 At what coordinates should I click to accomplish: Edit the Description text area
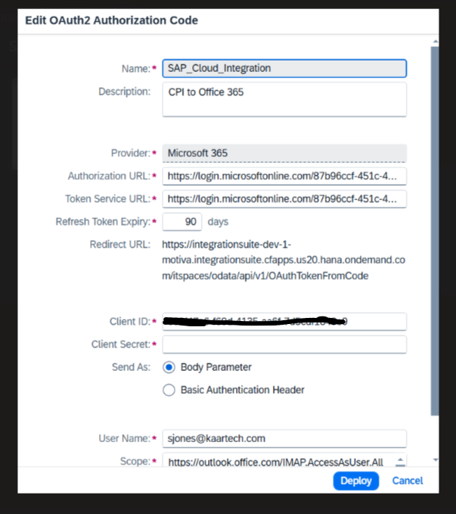tap(284, 99)
